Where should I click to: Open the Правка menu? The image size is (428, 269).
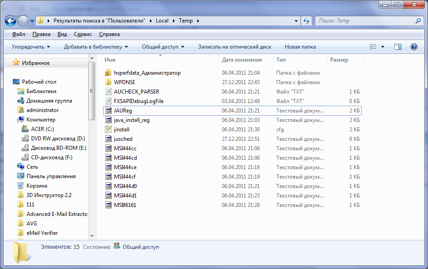[x=41, y=34]
